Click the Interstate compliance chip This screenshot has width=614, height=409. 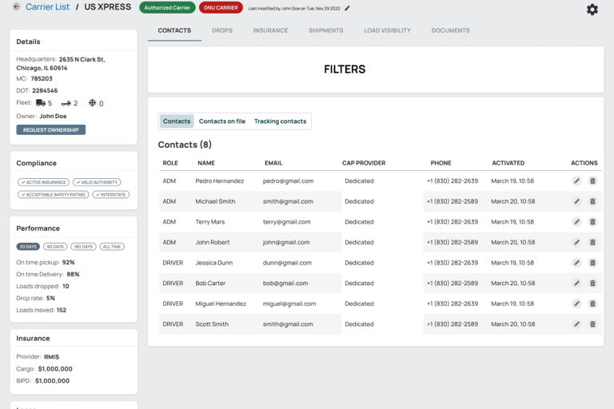[111, 195]
